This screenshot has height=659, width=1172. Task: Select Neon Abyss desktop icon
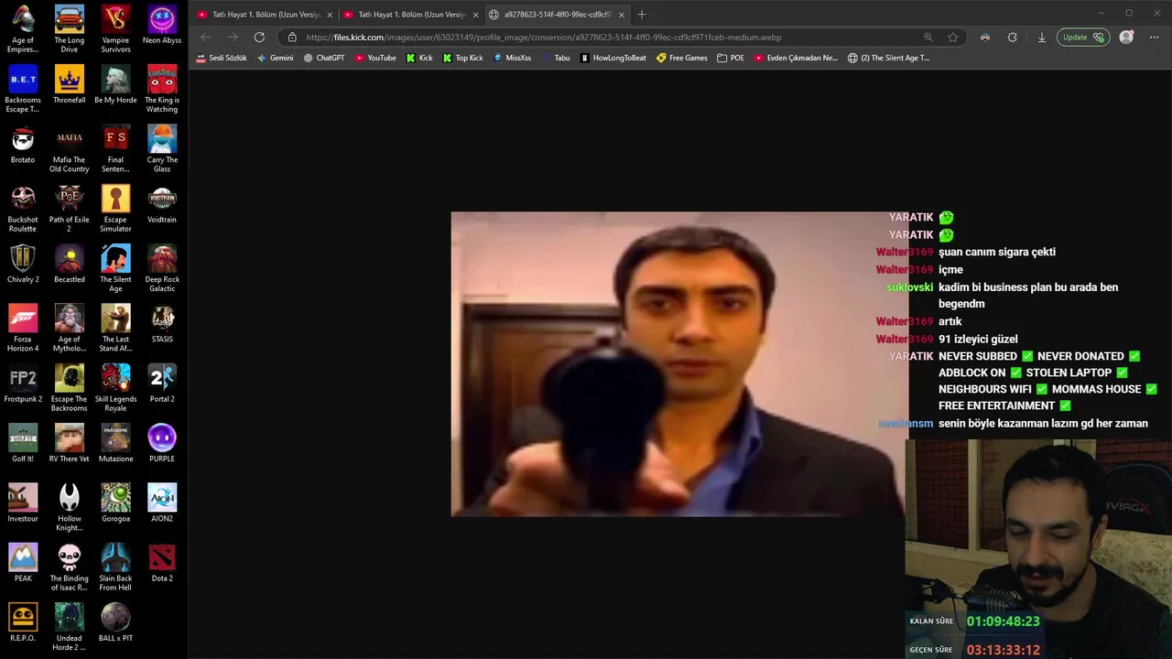coord(162,26)
